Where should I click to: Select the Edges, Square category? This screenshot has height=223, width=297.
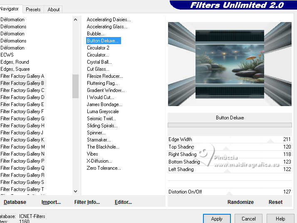pos(15,69)
